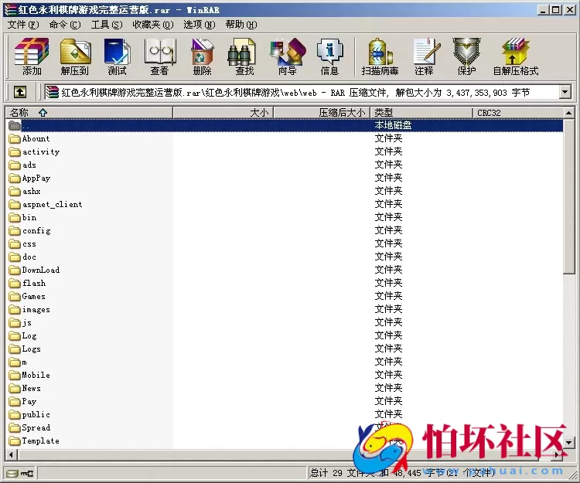Select the activity folder
Image resolution: width=580 pixels, height=483 pixels.
34,151
